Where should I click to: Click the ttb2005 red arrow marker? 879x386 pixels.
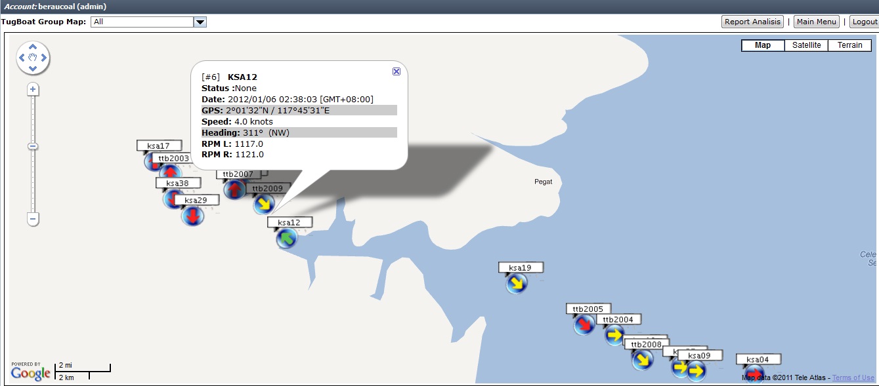coord(584,324)
